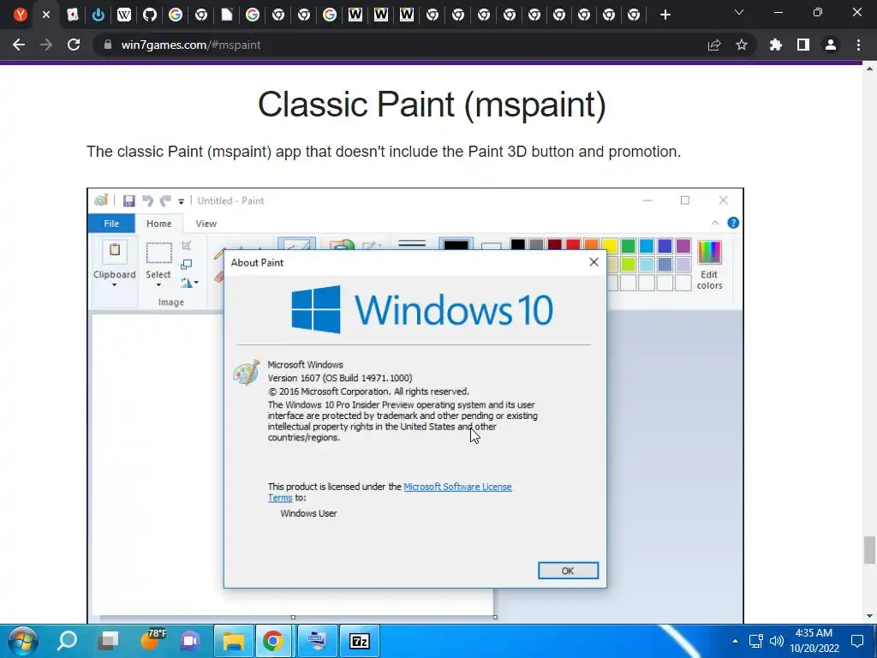Image resolution: width=877 pixels, height=658 pixels.
Task: Click the Resize icon in the Image group
Action: (186, 264)
